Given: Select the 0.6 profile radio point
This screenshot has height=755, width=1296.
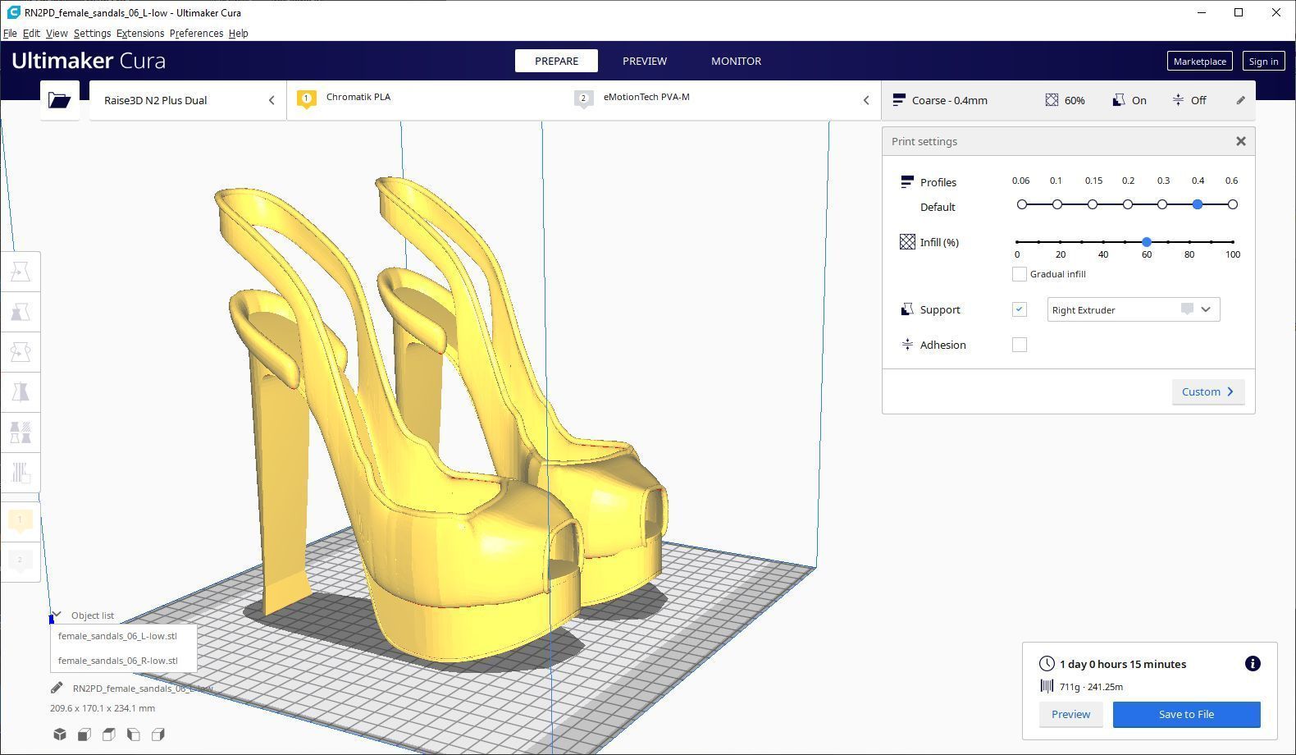Looking at the screenshot, I should click(1233, 204).
